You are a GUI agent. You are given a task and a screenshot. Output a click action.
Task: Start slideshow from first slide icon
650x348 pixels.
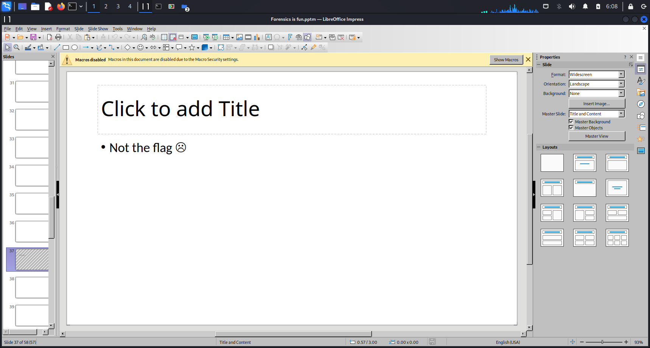(206, 37)
